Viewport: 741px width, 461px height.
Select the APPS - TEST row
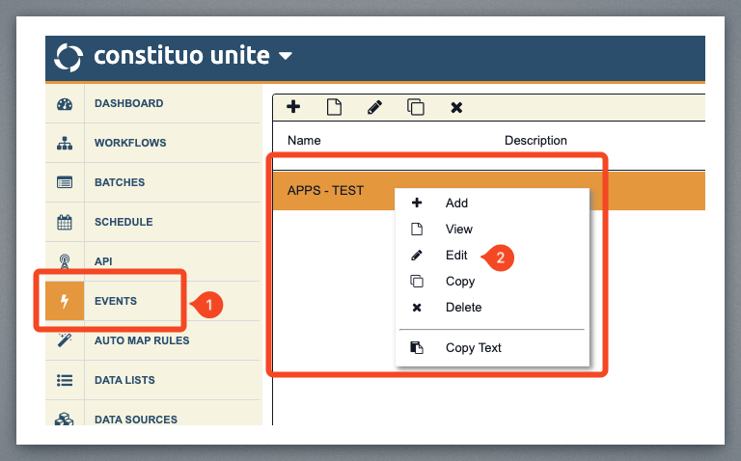[x=326, y=191]
